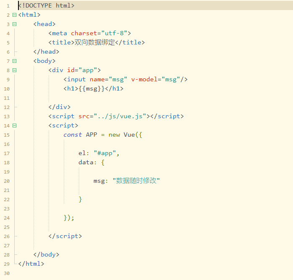Click the title text 双向数据绑定

(95, 42)
